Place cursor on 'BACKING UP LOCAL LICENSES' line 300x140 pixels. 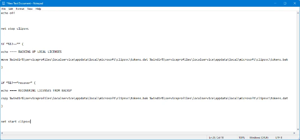(31, 52)
